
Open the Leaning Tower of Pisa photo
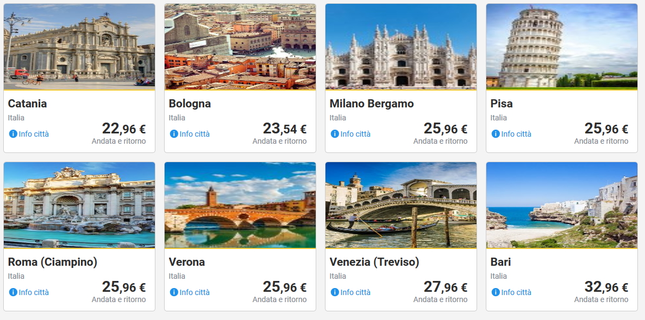562,47
